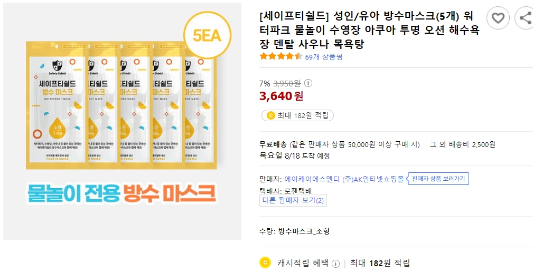Open info icon beside original price 3,950원
Image resolution: width=533 pixels, height=273 pixels.
(309, 83)
